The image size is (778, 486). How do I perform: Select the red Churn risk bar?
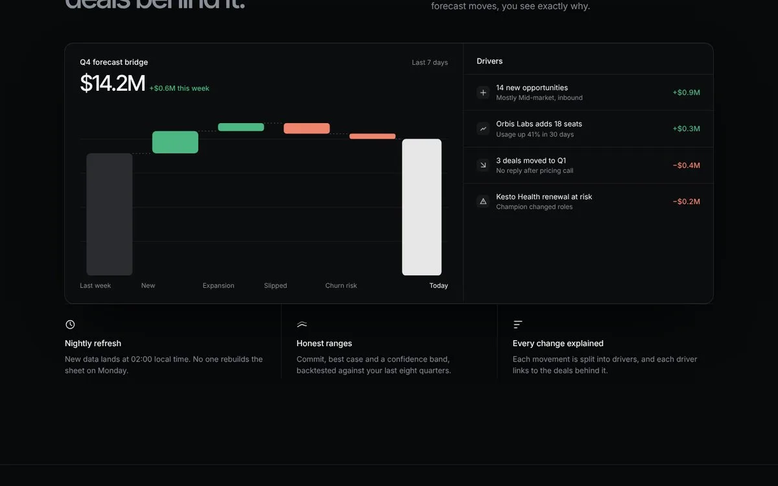[373, 136]
